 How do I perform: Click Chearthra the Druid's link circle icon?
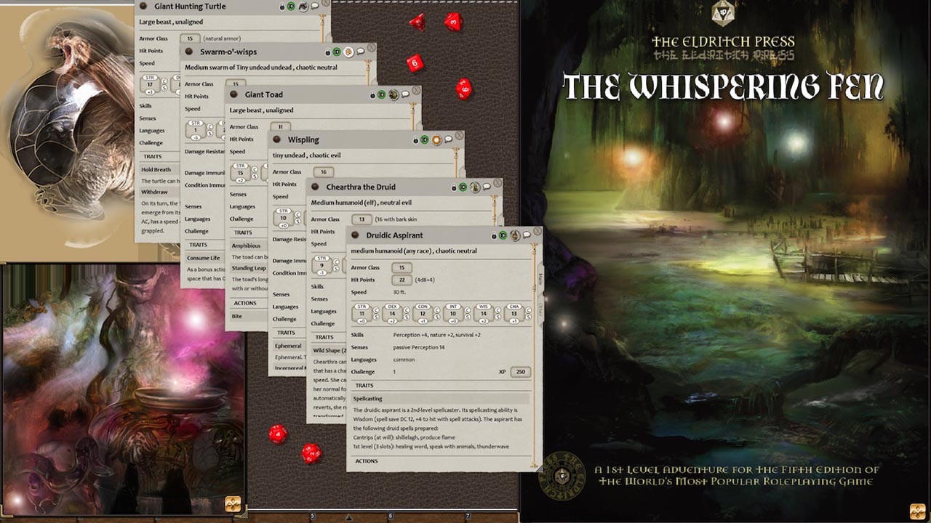coord(316,187)
